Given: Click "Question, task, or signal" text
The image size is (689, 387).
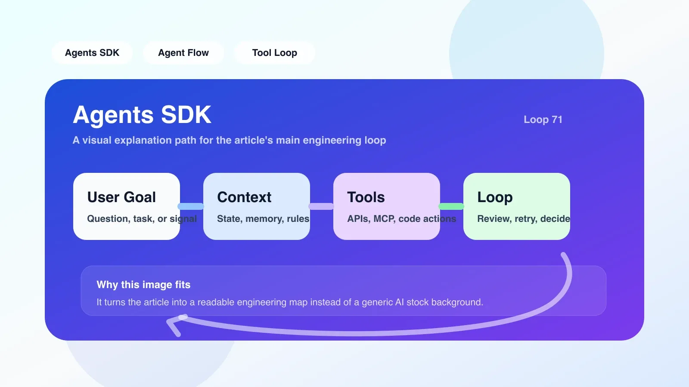Looking at the screenshot, I should click(x=142, y=219).
